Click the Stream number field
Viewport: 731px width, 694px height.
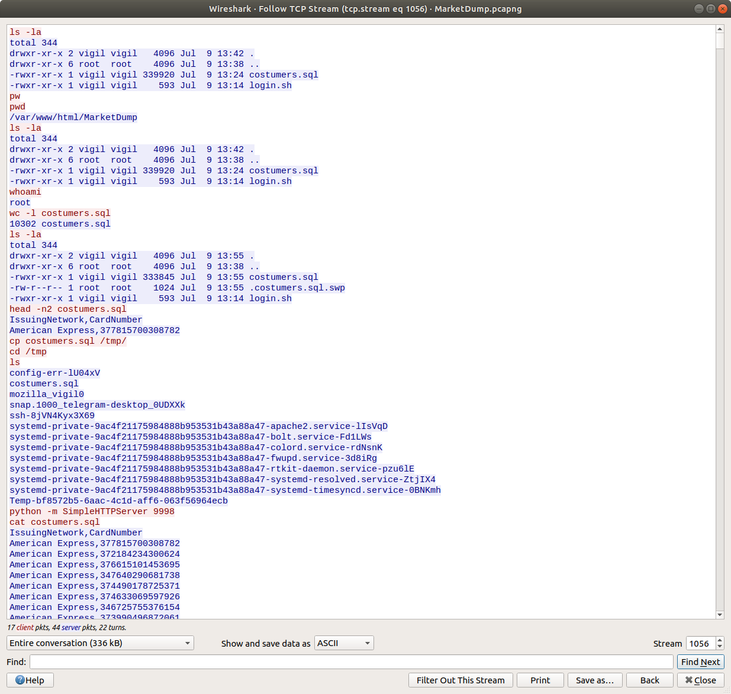click(700, 644)
